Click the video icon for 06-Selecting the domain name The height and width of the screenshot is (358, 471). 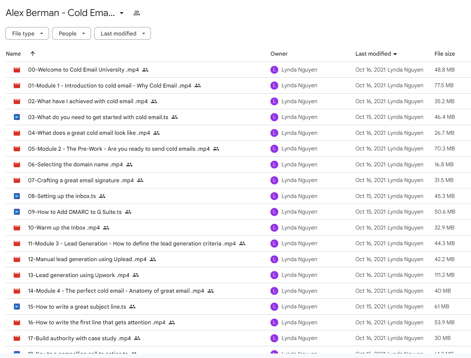coord(17,165)
